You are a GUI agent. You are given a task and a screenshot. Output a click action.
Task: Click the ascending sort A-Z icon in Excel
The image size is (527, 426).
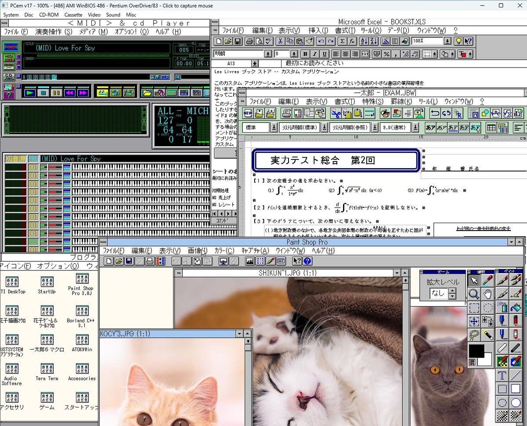(364, 41)
